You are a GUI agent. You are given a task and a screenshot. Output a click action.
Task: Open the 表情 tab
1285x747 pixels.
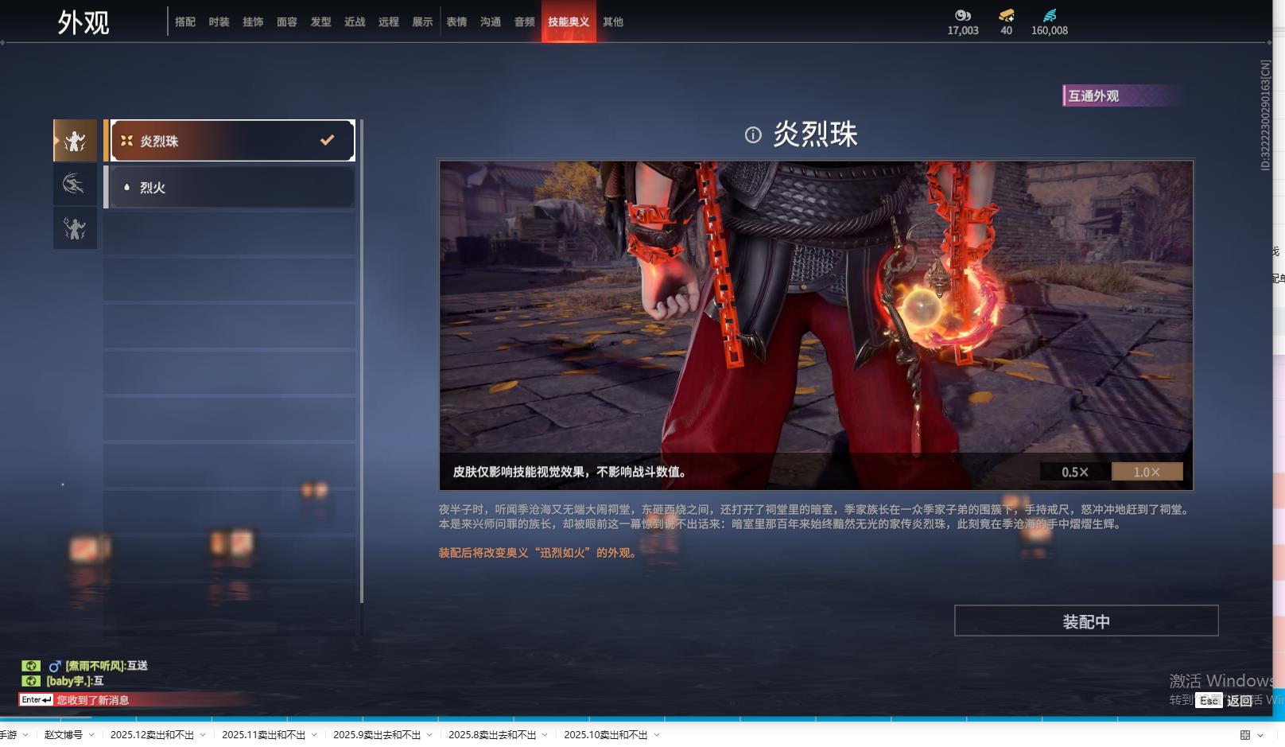(x=456, y=22)
